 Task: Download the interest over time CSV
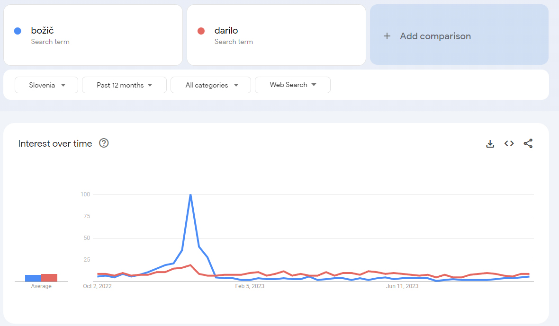[x=490, y=144]
